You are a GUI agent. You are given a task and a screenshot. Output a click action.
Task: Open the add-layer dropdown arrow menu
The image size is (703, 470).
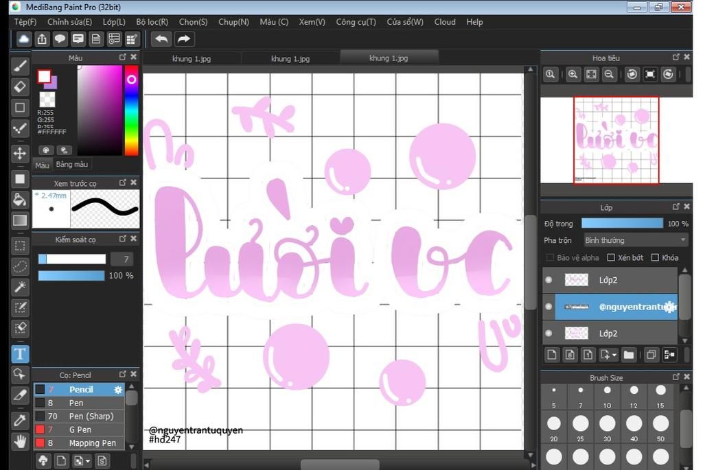(x=614, y=355)
